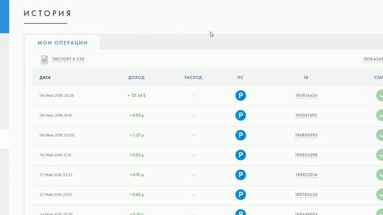383x215 pixels.
Task: Click the date 08 Июн 2016 02:00
Action: [57, 135]
